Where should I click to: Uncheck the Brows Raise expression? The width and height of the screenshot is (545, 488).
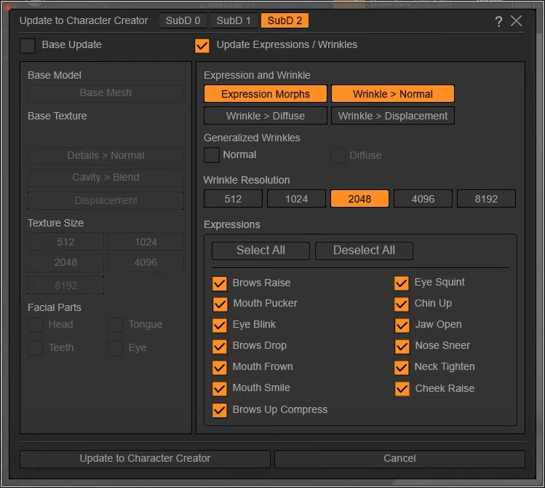coord(220,283)
